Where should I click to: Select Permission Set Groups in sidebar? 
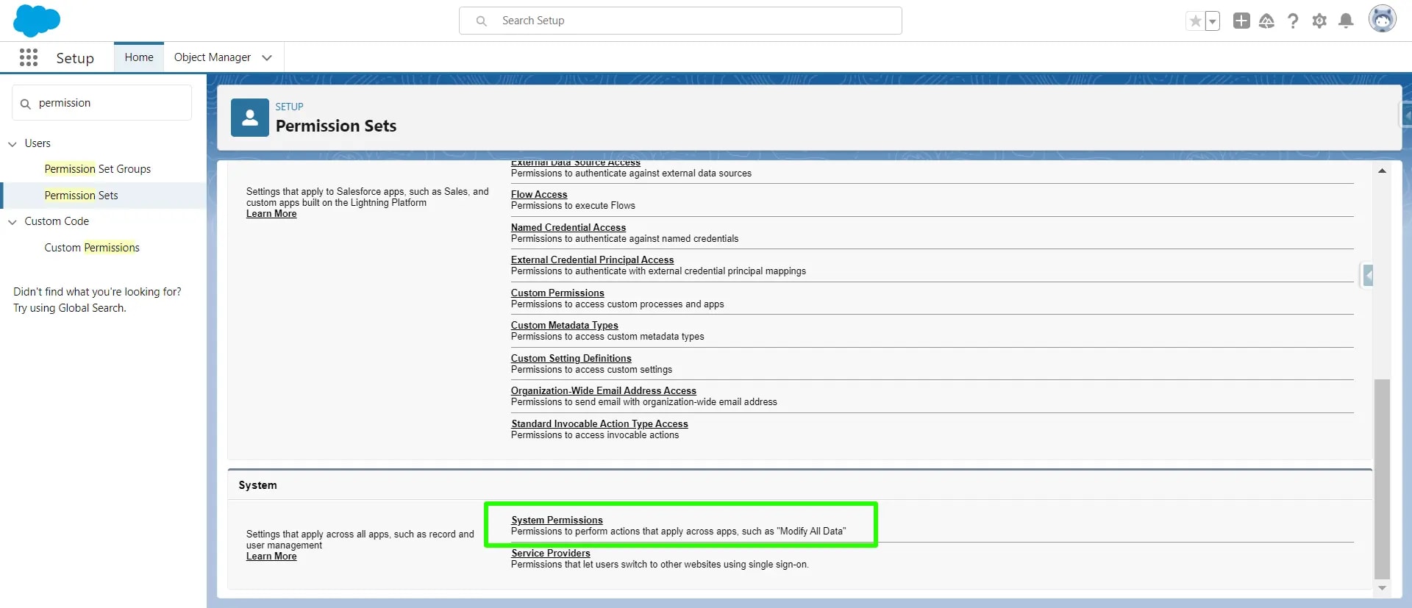(97, 169)
